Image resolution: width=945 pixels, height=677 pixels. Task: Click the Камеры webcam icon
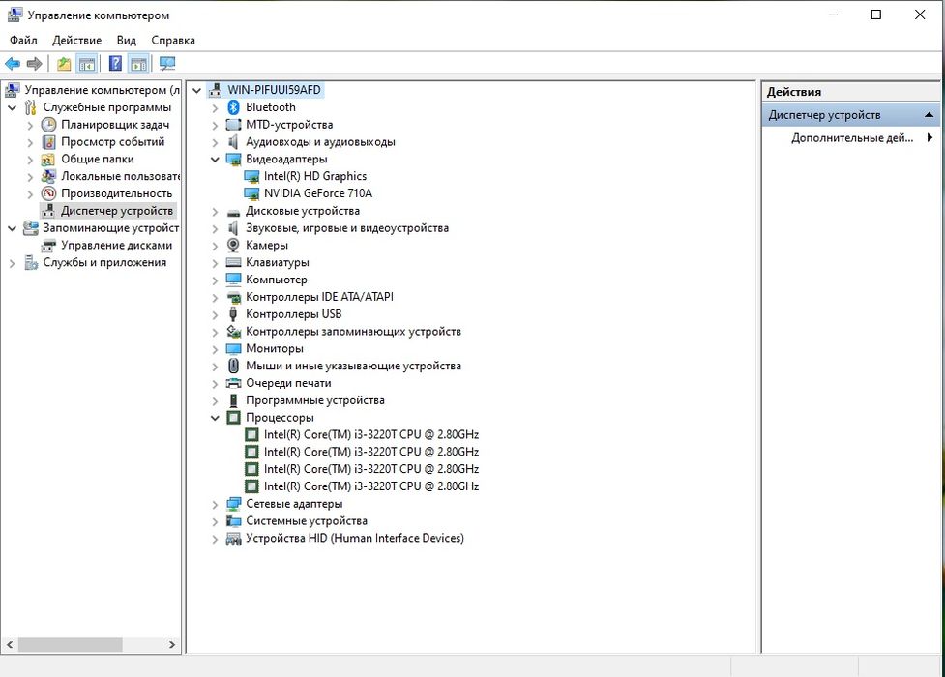coord(233,246)
